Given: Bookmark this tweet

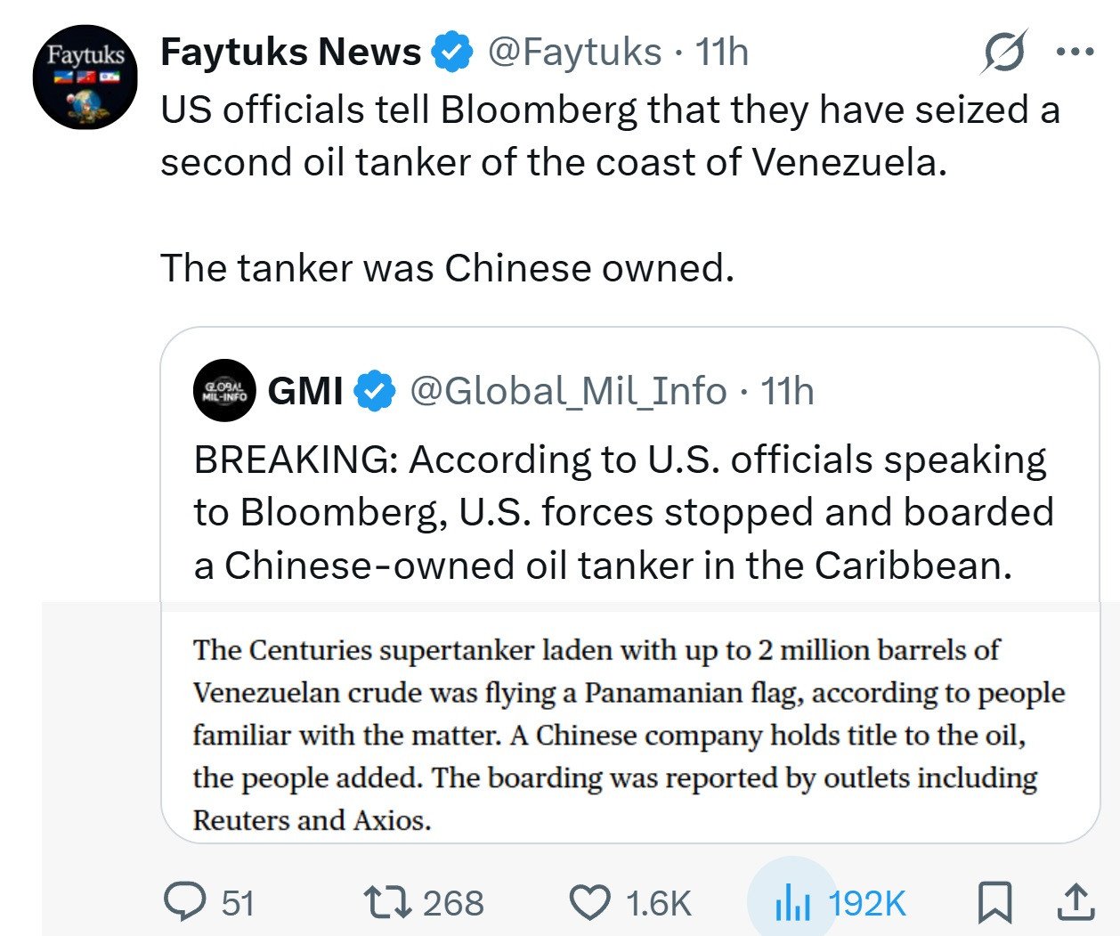Looking at the screenshot, I should (x=994, y=901).
